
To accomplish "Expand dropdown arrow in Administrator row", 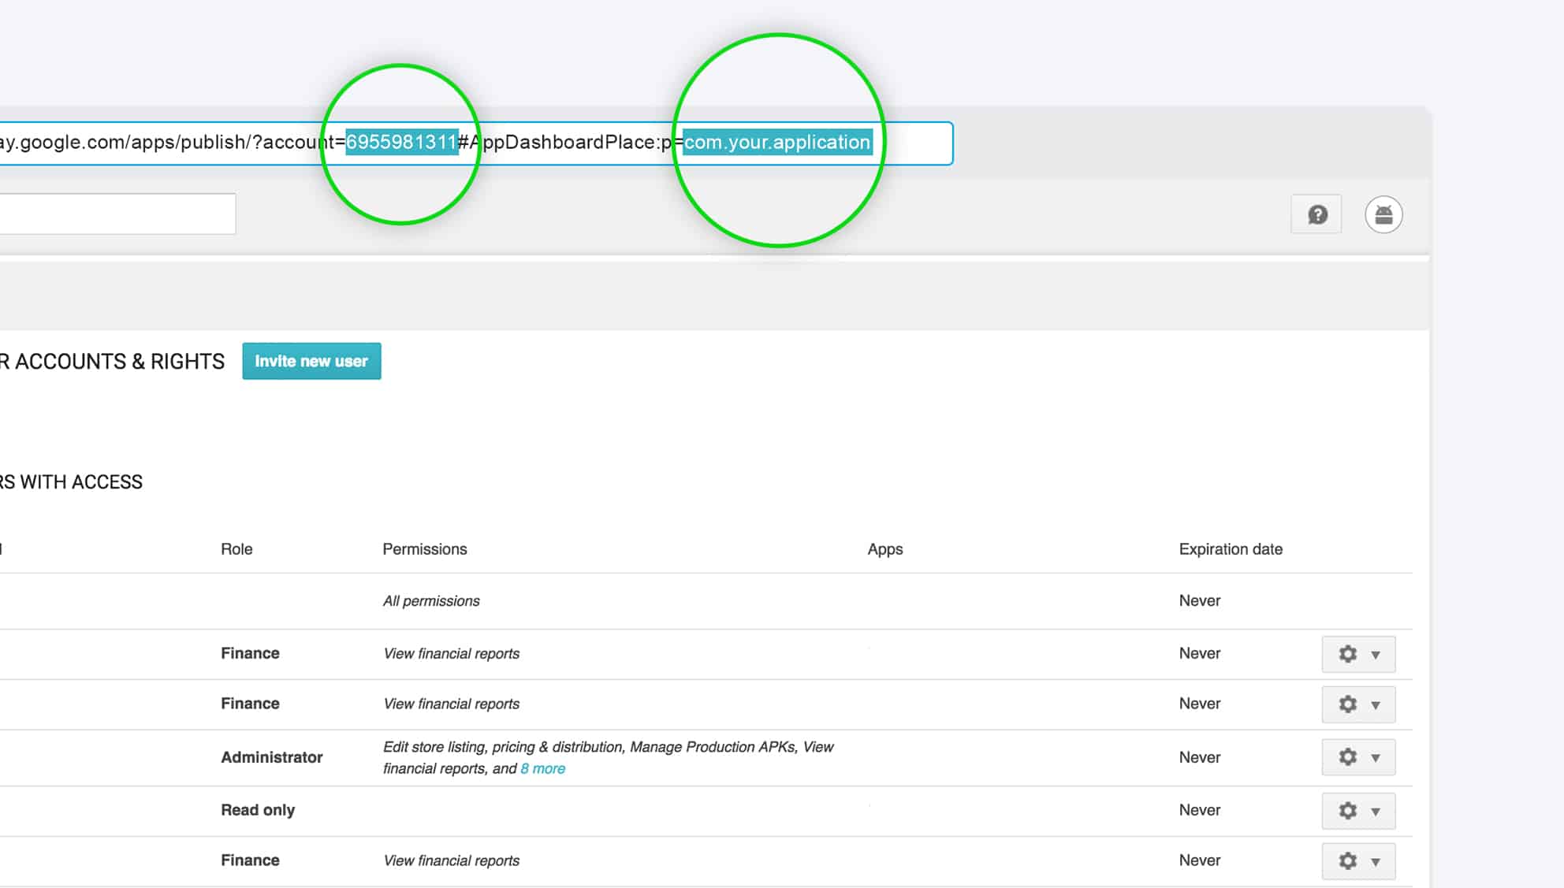I will click(x=1376, y=758).
